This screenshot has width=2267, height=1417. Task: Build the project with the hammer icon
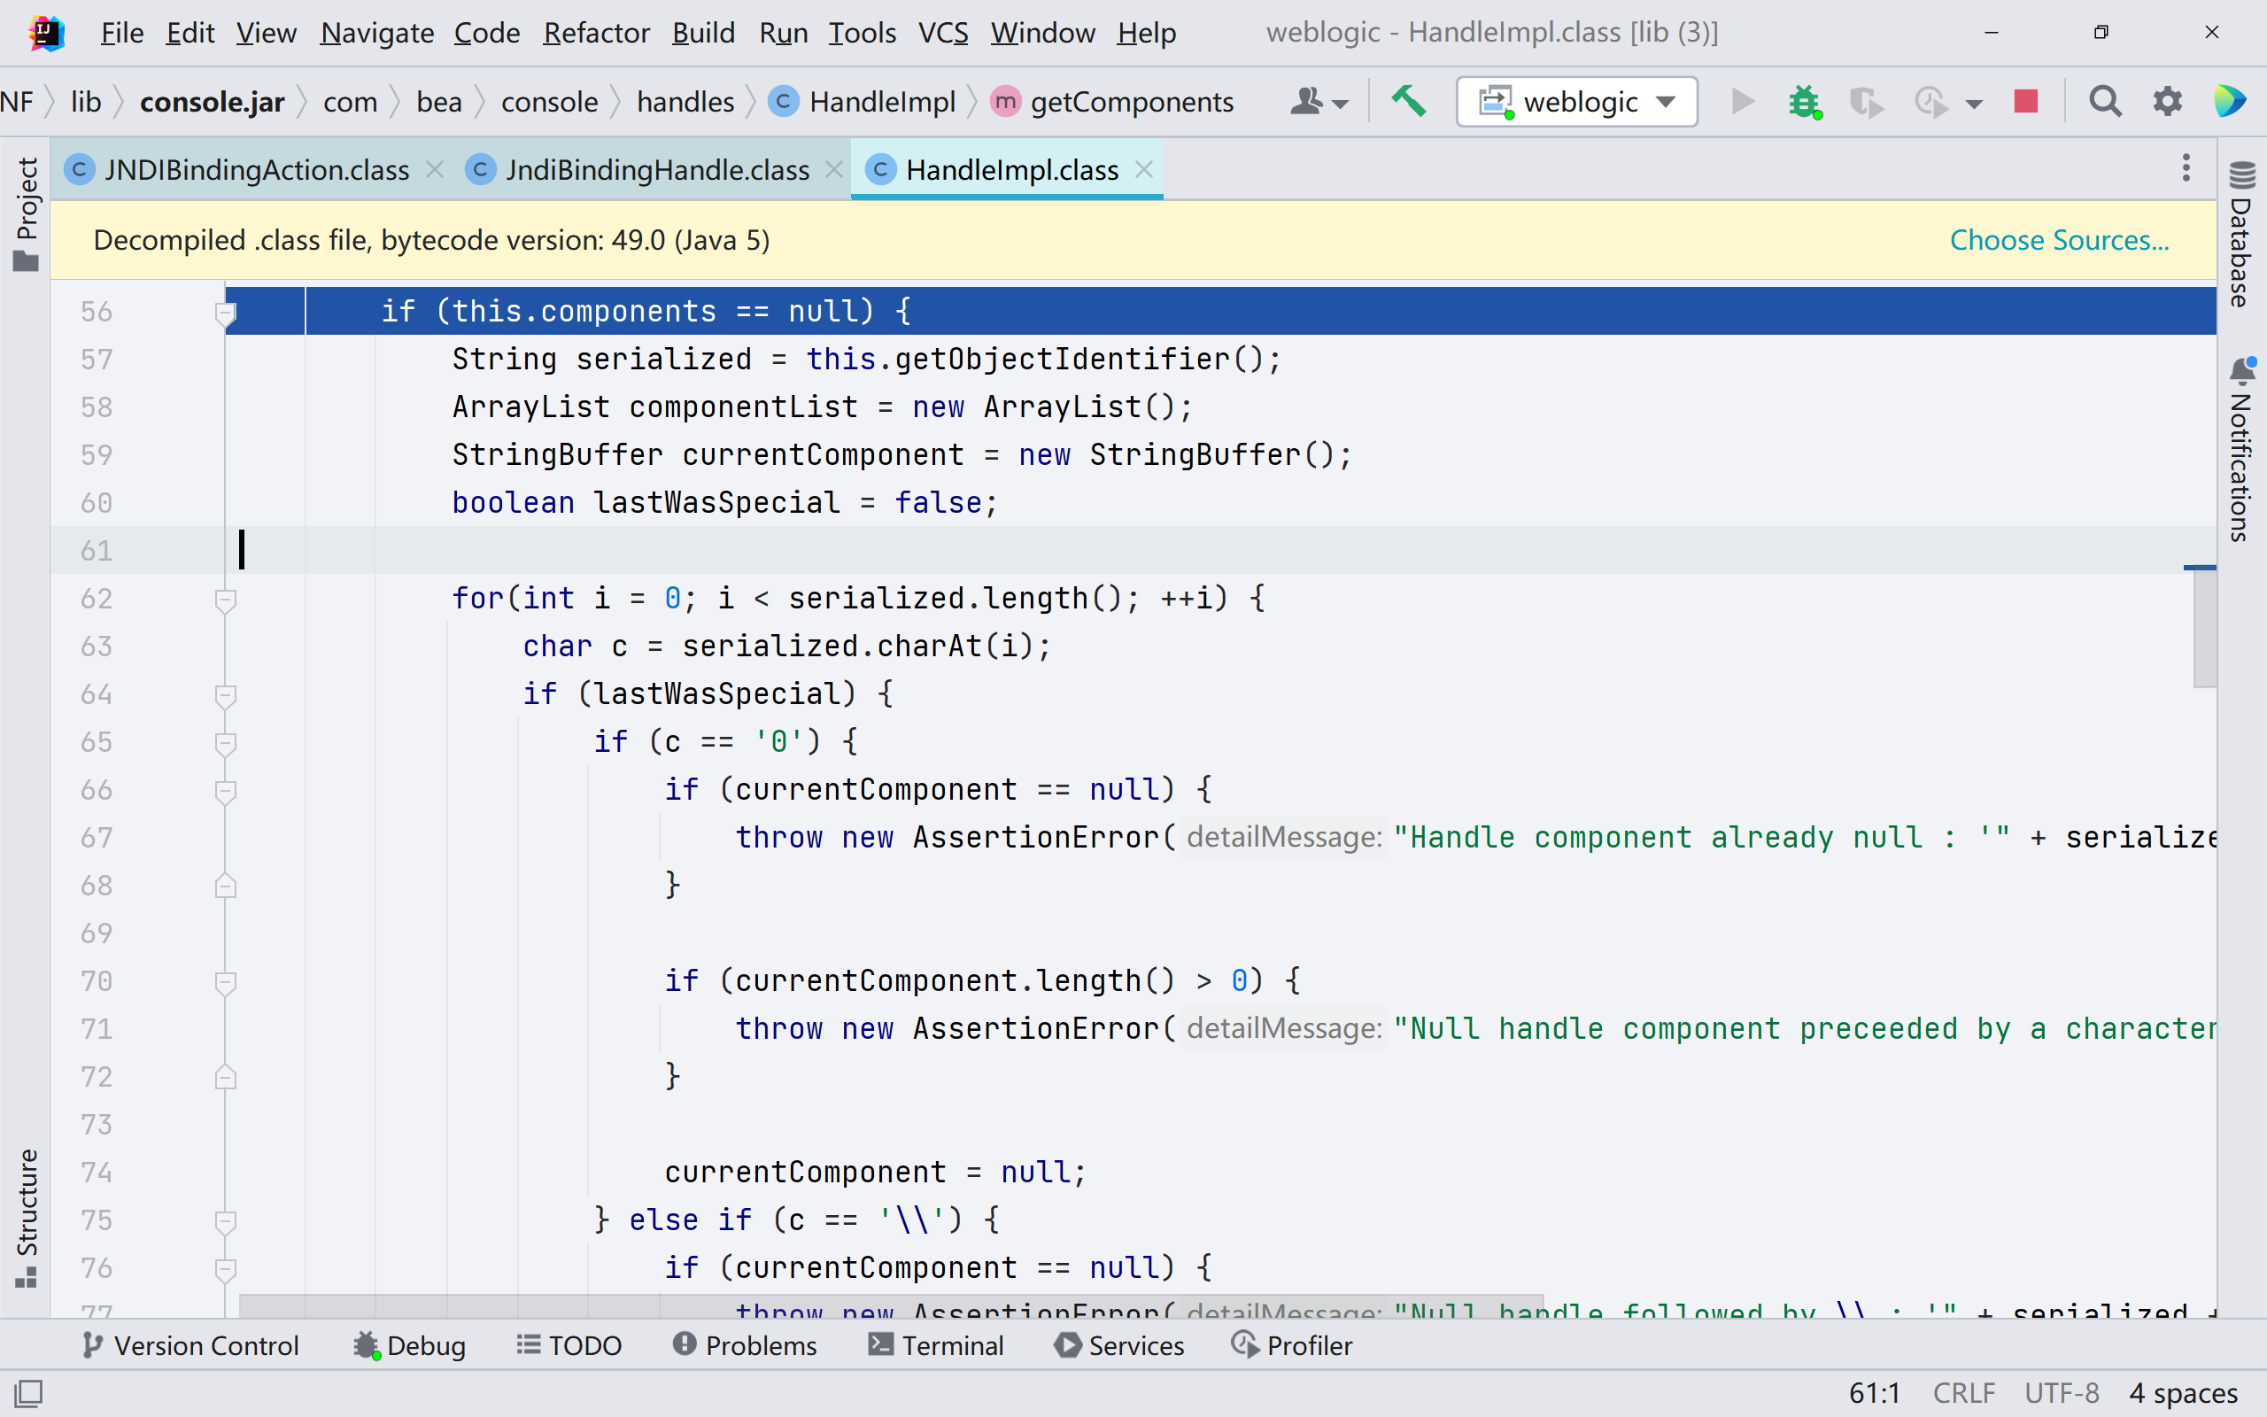tap(1409, 101)
